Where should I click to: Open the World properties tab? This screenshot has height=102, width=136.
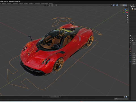(x=130, y=49)
